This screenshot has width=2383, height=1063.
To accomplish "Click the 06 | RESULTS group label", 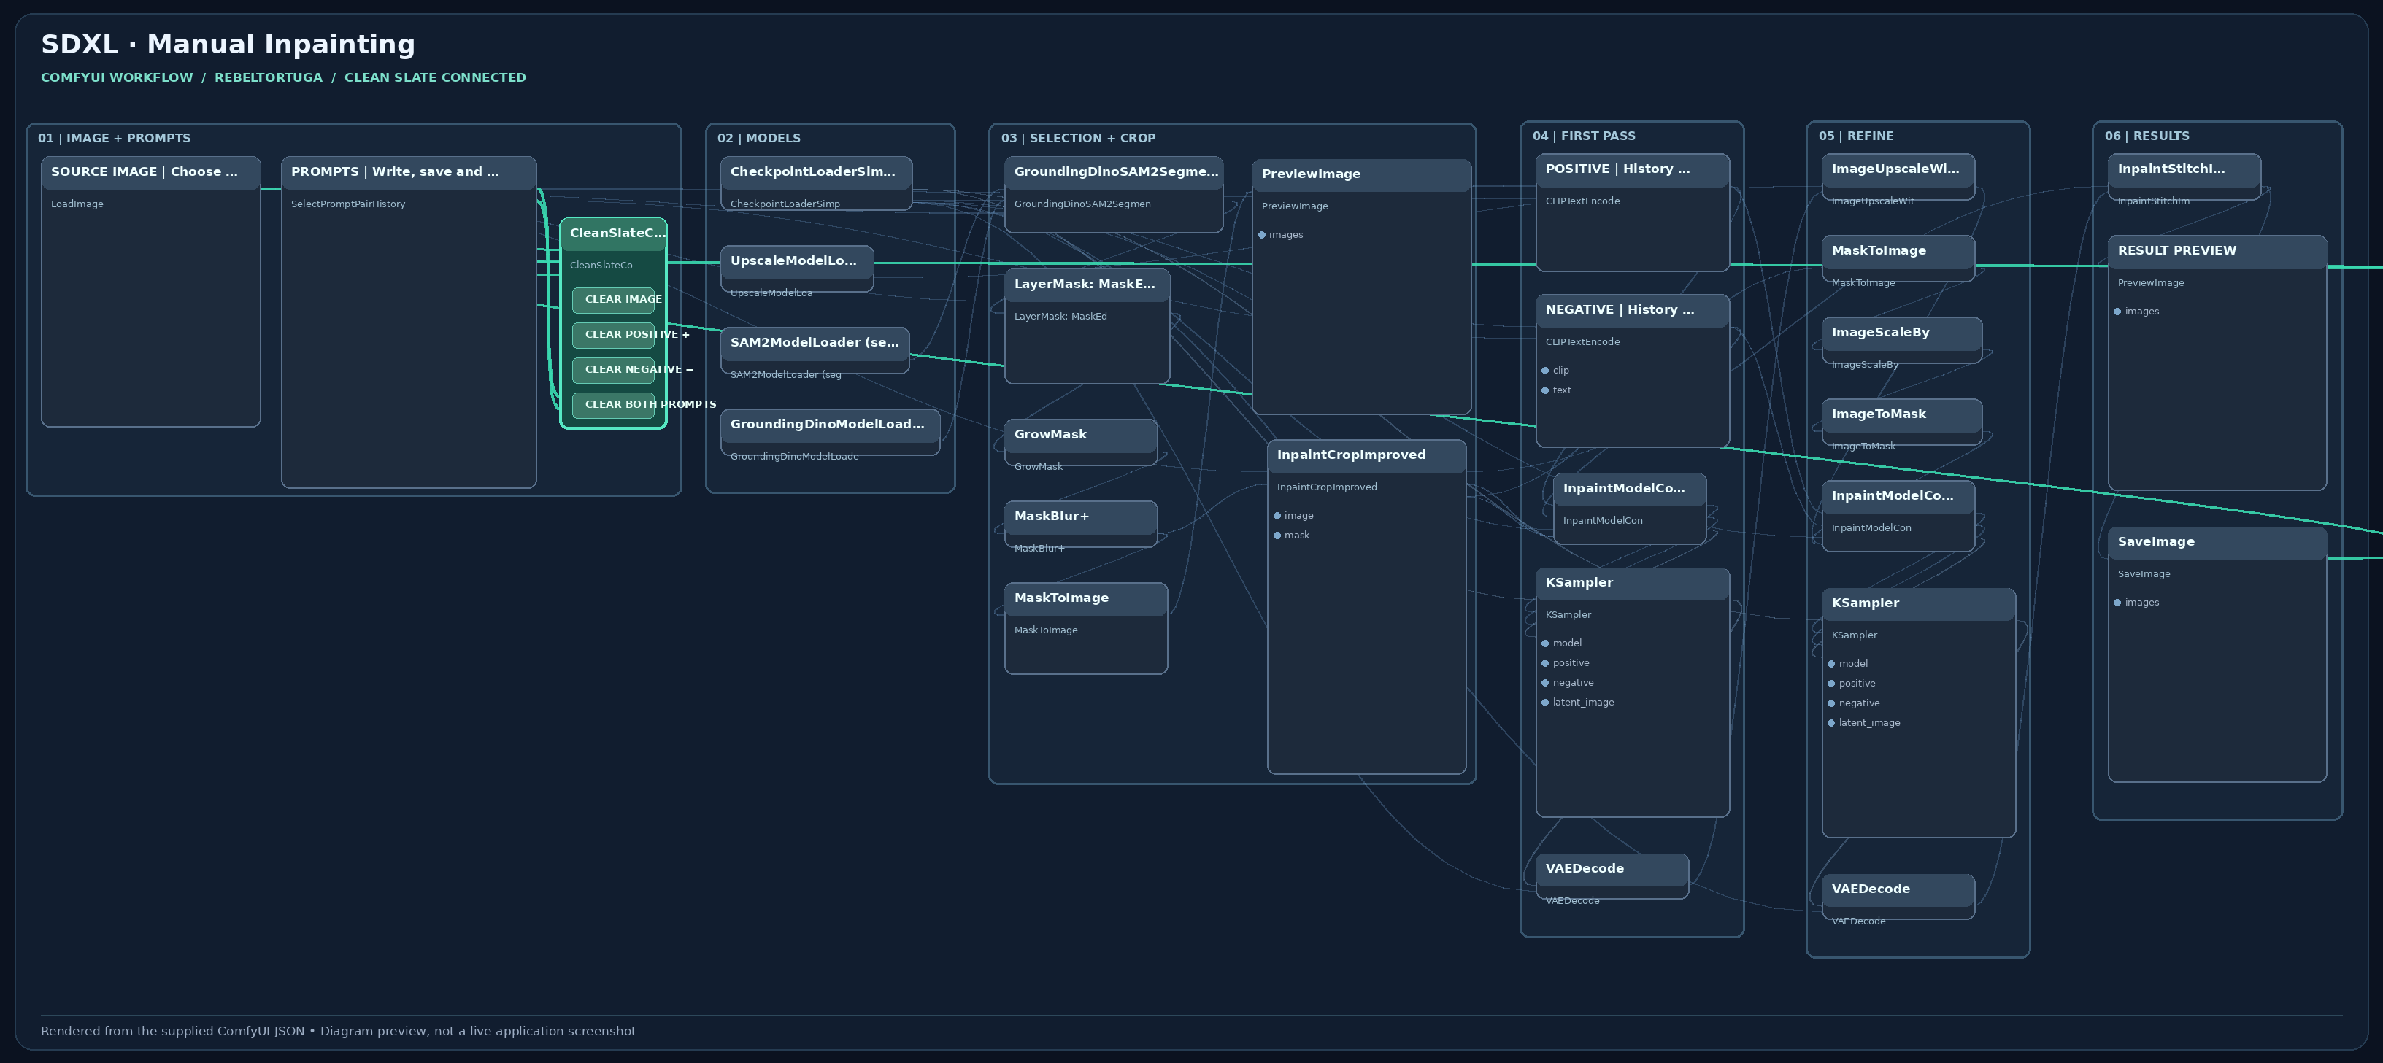I will (x=2147, y=136).
